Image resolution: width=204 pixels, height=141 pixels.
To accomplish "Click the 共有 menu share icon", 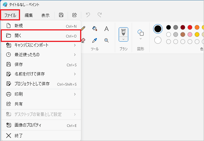I will pyautogui.click(x=9, y=104).
